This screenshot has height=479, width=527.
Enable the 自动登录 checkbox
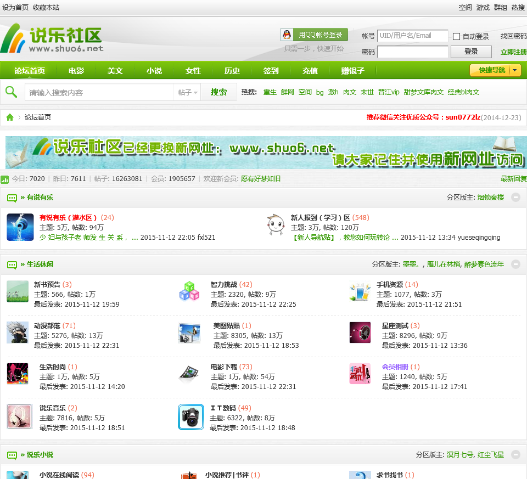456,36
